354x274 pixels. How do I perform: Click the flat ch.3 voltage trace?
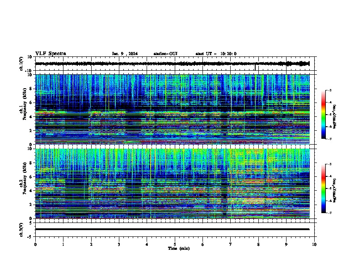pos(172,229)
